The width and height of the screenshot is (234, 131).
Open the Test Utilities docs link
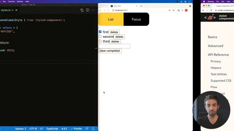pos(219,74)
